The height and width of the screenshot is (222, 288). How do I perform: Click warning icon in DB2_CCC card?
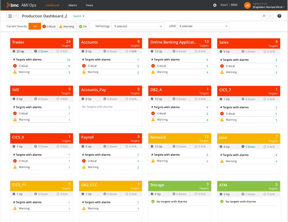tap(84, 208)
